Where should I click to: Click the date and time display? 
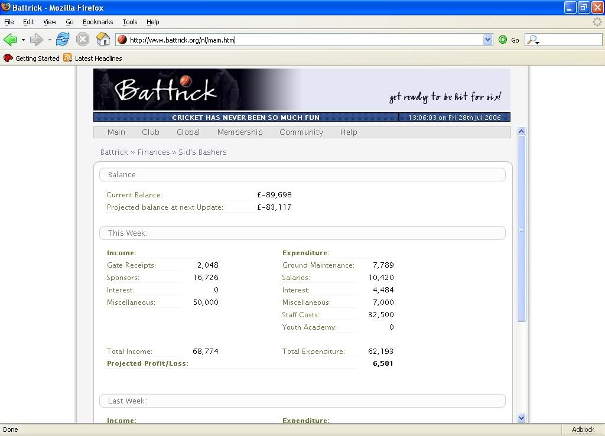tap(454, 118)
